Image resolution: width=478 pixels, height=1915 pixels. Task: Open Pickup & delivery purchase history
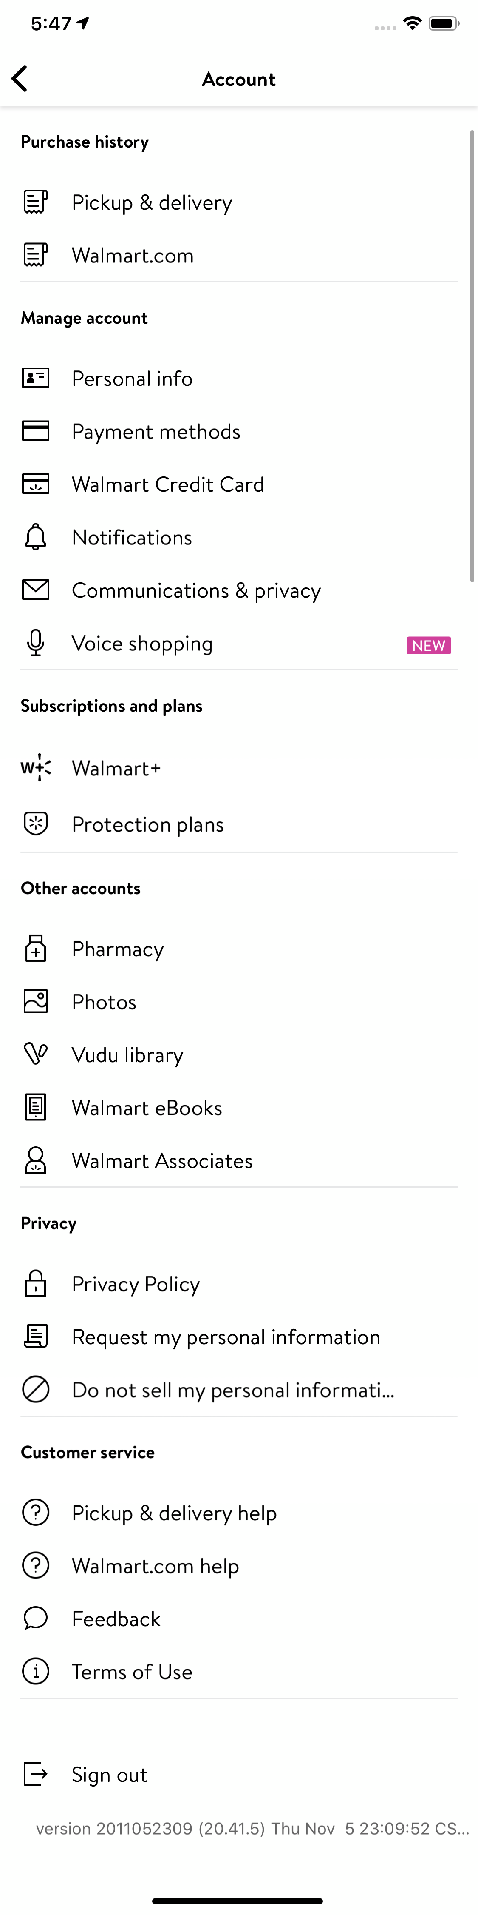click(152, 202)
